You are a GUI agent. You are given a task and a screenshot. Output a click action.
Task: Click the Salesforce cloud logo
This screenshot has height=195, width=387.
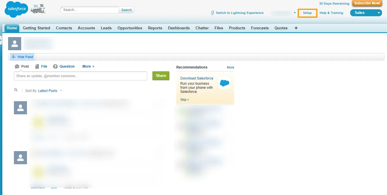pos(16,9)
